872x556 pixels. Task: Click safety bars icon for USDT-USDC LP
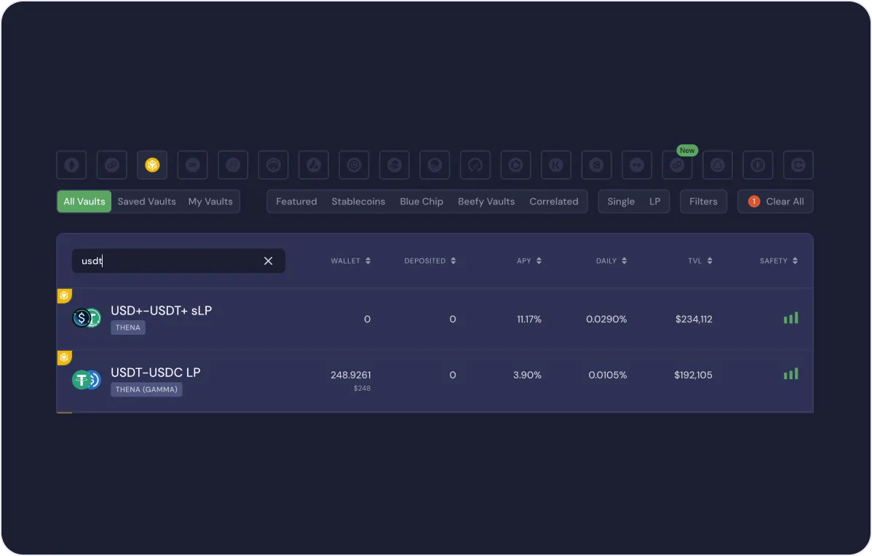pos(790,373)
